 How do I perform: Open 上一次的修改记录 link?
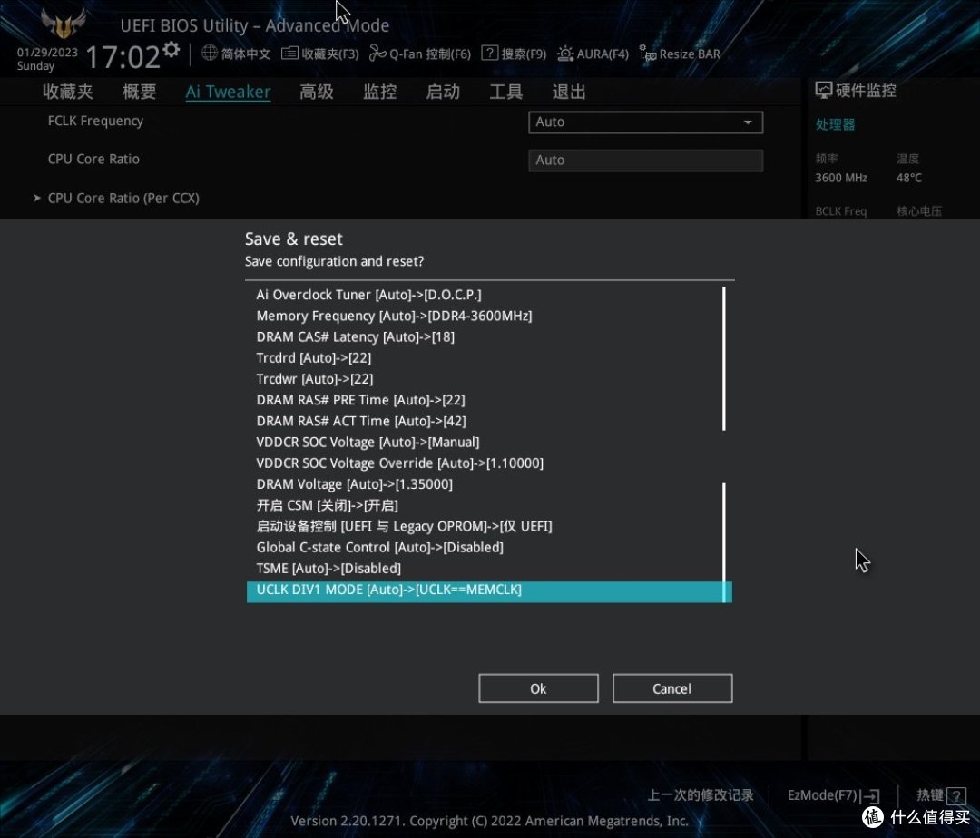[x=701, y=795]
